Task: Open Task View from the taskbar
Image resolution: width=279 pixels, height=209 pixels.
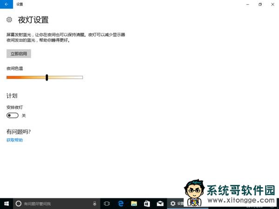Action: (107, 204)
